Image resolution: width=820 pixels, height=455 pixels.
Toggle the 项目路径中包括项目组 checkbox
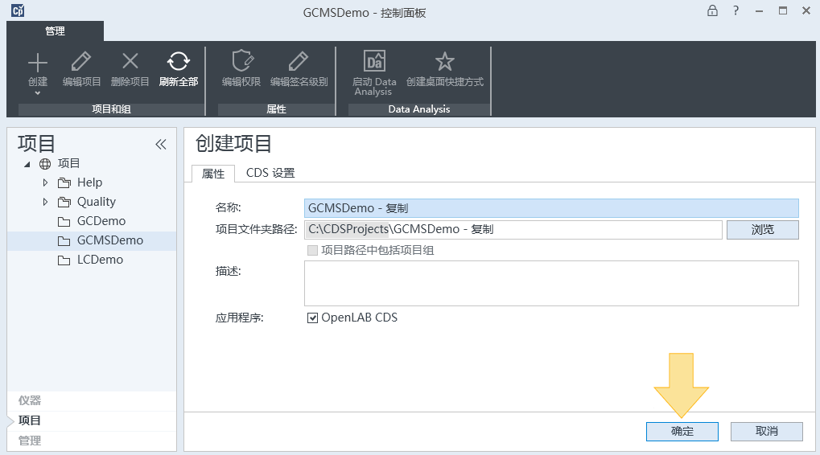(x=313, y=251)
